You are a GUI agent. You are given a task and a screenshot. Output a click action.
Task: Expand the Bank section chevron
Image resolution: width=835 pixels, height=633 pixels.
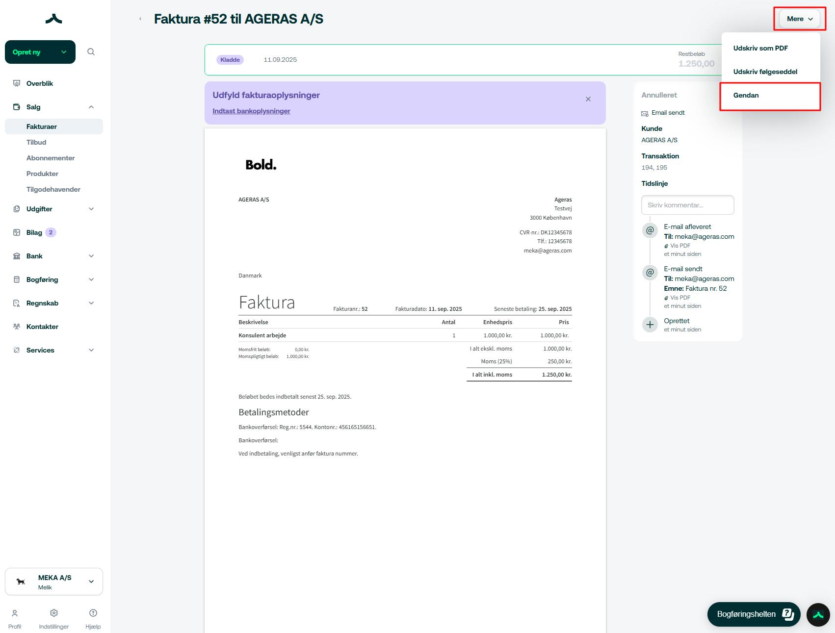click(x=91, y=256)
